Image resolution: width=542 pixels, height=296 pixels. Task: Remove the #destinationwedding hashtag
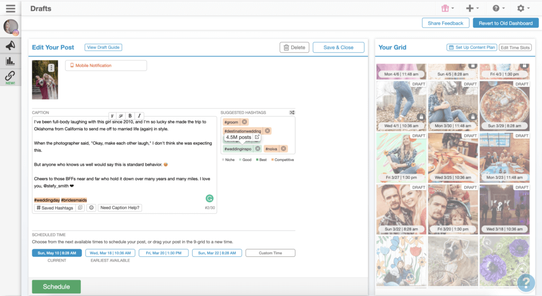point(267,131)
